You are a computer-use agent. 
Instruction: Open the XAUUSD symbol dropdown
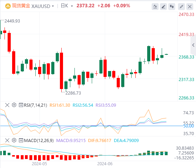[x=53, y=6]
